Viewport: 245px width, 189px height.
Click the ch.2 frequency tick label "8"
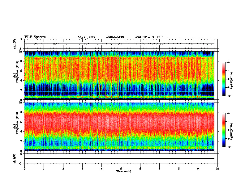point(22,112)
